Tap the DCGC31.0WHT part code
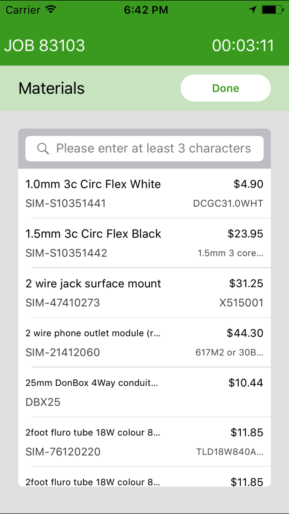 (x=228, y=204)
